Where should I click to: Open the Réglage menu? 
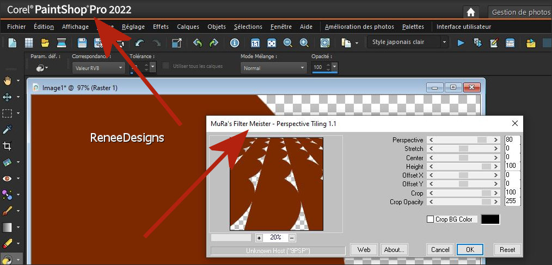[x=133, y=27]
